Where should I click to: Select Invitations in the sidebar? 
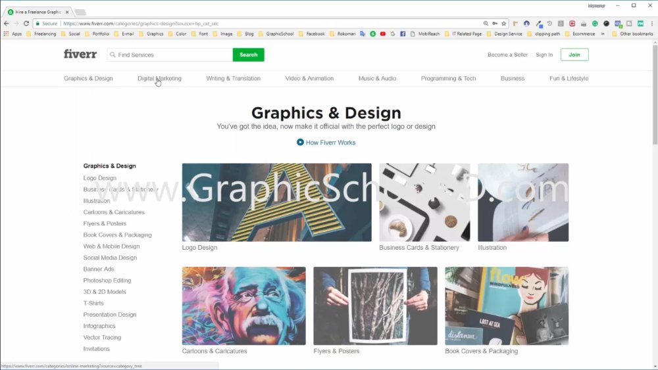pyautogui.click(x=96, y=348)
